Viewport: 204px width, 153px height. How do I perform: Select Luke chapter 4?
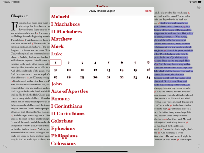(95, 63)
